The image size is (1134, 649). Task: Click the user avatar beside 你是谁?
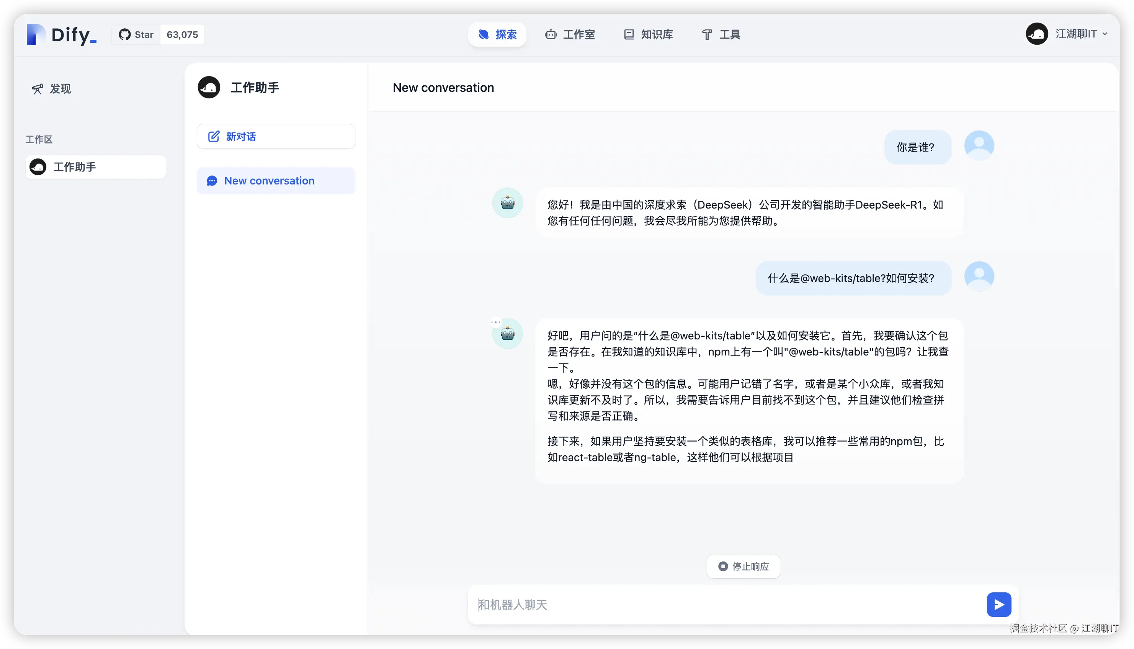coord(979,145)
